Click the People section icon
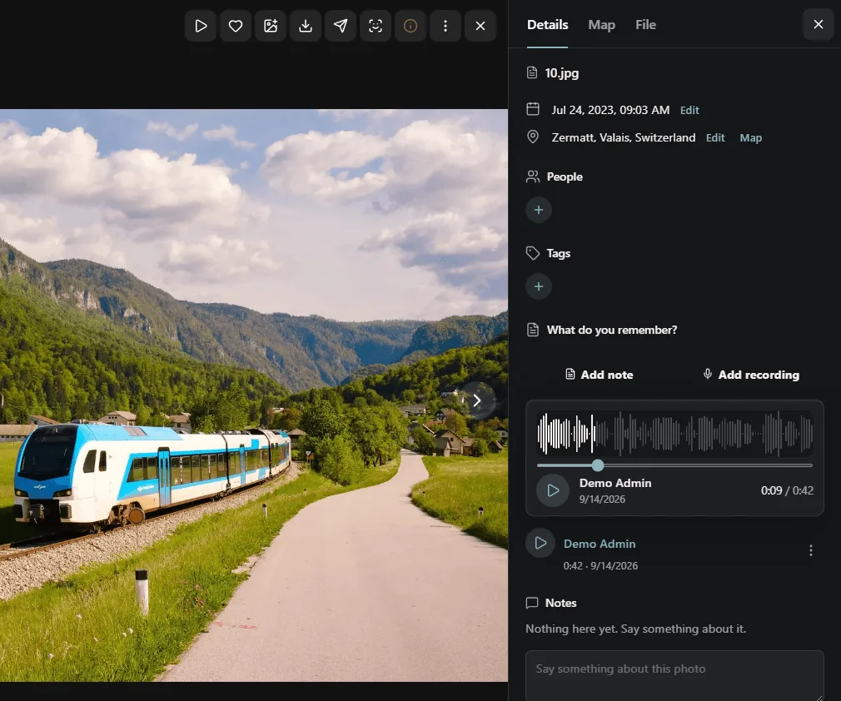The height and width of the screenshot is (701, 841). pos(533,176)
